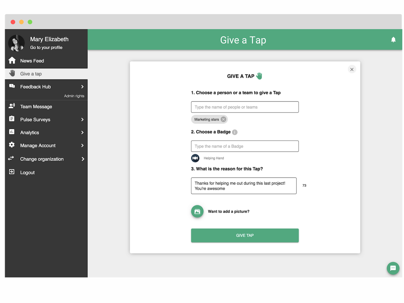
Task: Click the Analytics chart icon
Action: [x=12, y=132]
